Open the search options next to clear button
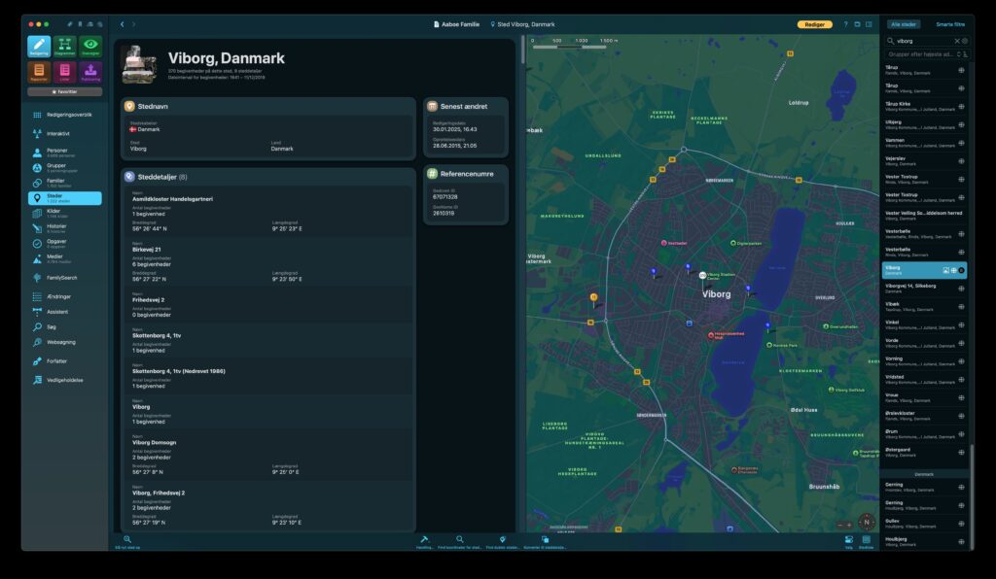This screenshot has width=996, height=579. tap(965, 41)
